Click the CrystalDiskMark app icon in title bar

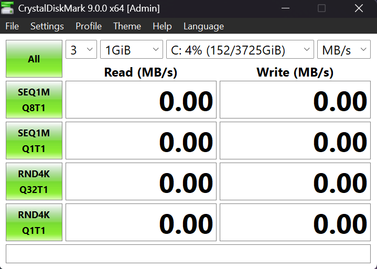point(7,8)
